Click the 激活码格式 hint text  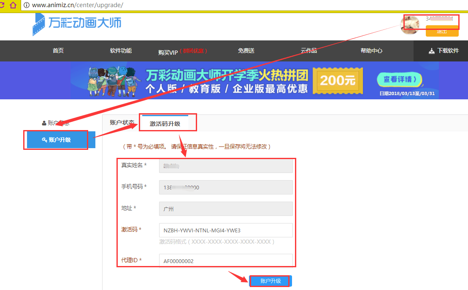click(x=216, y=242)
